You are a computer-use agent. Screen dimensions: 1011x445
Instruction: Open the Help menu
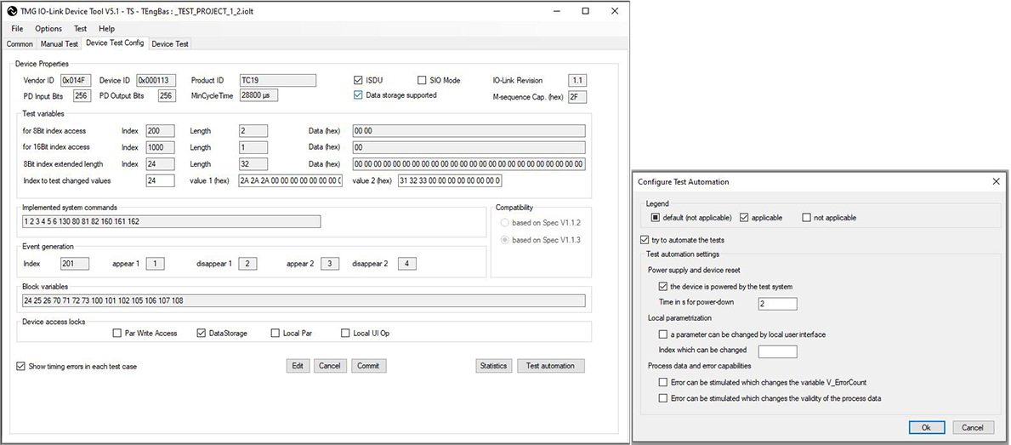[107, 28]
